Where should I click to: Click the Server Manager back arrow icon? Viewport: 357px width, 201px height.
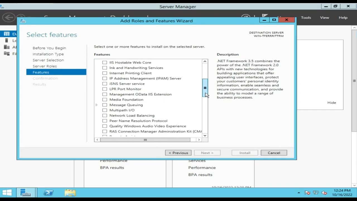8,17
